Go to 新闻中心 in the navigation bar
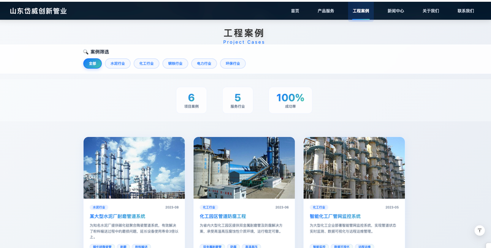The height and width of the screenshot is (248, 491). coord(396,11)
